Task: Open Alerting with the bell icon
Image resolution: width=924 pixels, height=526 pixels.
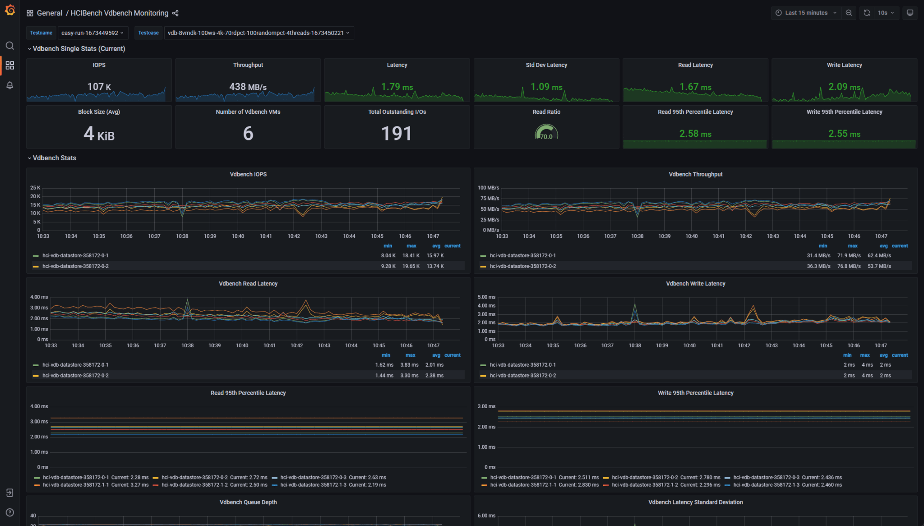Action: (10, 85)
